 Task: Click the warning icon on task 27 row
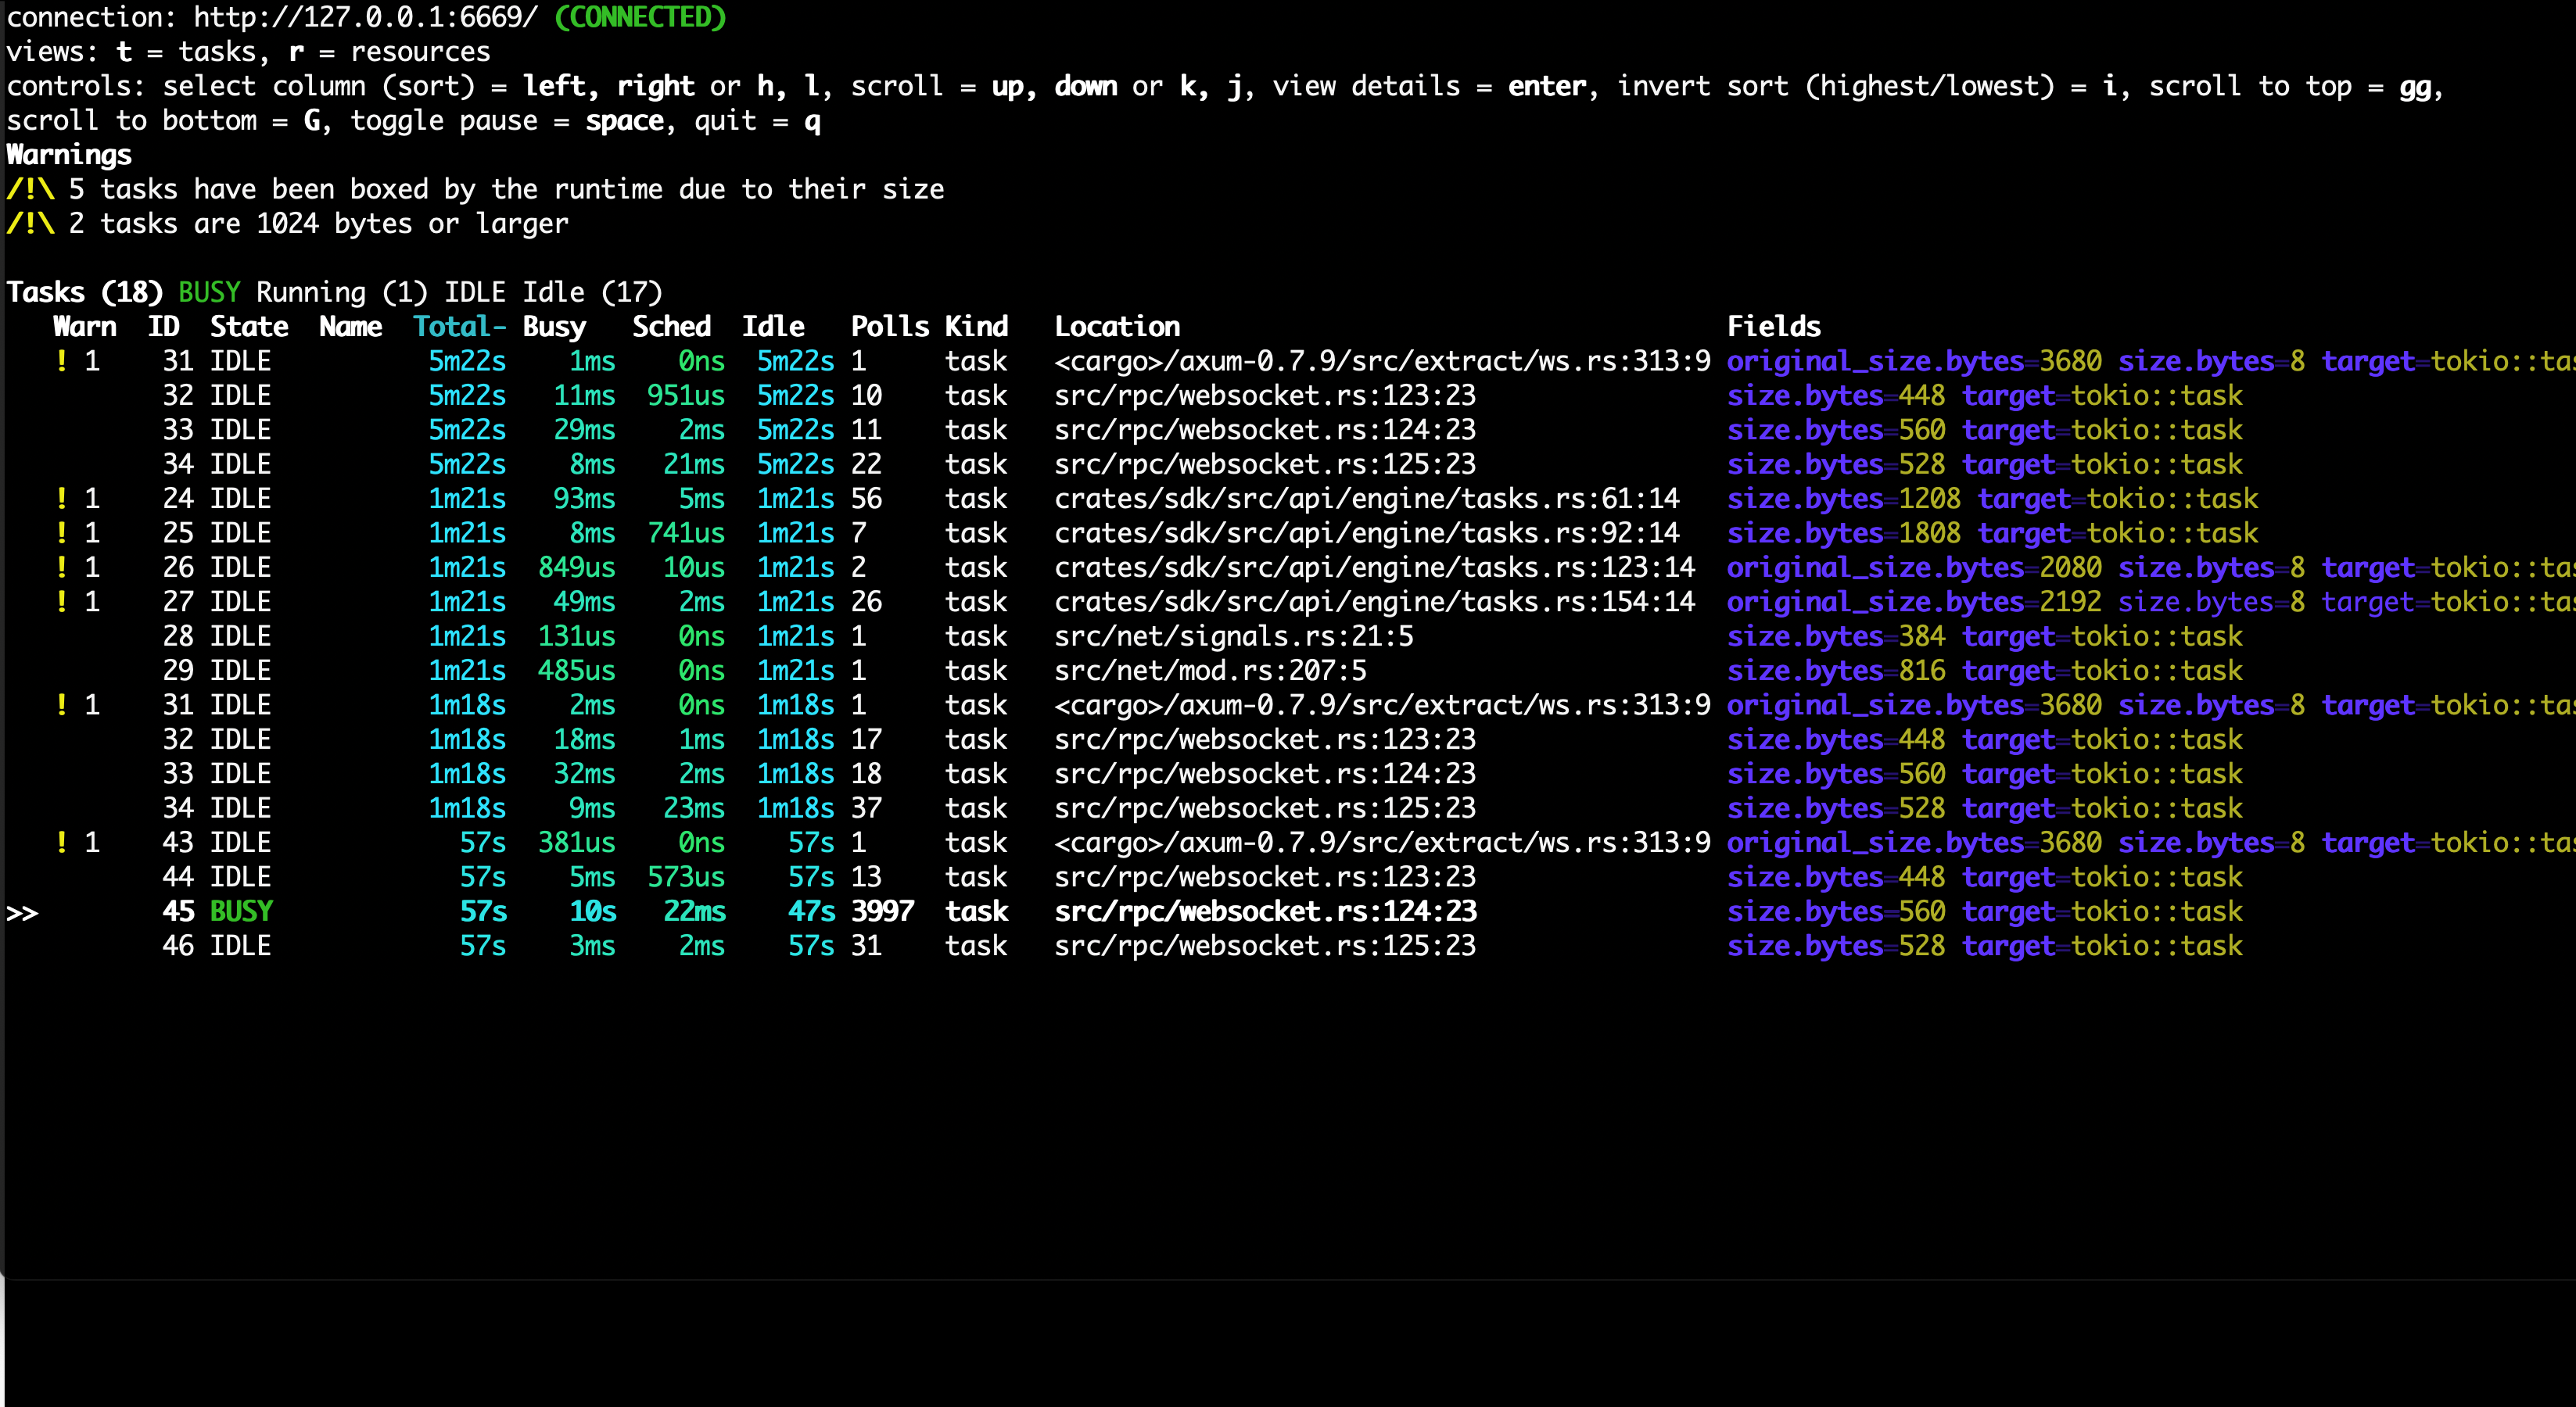coord(62,602)
